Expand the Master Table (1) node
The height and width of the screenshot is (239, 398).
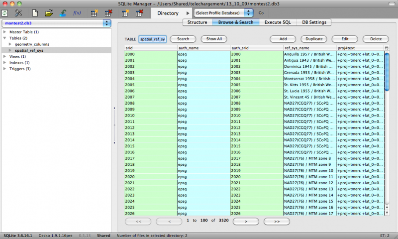(4, 32)
